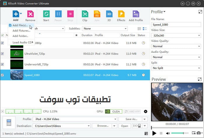Open settings gear next to GPU options

click(146, 111)
